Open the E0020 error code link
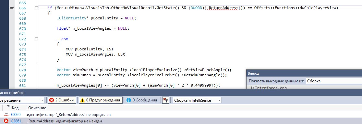The image size is (362, 135). [16, 114]
